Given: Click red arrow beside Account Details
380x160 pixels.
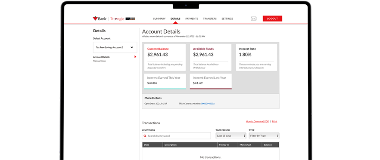Looking at the screenshot, I should 135,57.
